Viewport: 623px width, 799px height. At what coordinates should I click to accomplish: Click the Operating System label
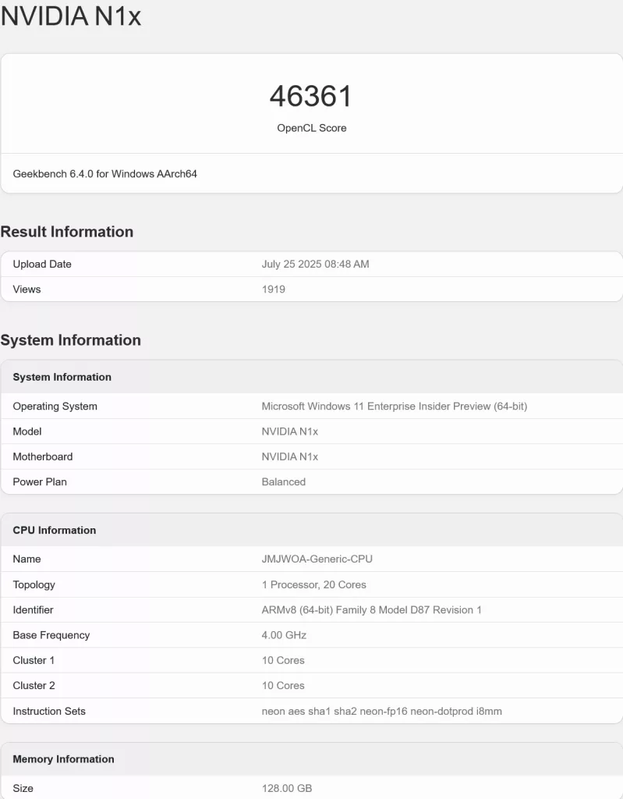click(x=55, y=406)
